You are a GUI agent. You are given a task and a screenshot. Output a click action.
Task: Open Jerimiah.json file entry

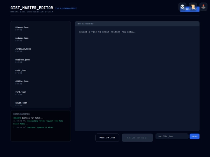click(x=41, y=50)
